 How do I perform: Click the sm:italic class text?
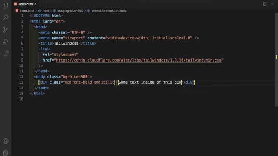coord(104,82)
